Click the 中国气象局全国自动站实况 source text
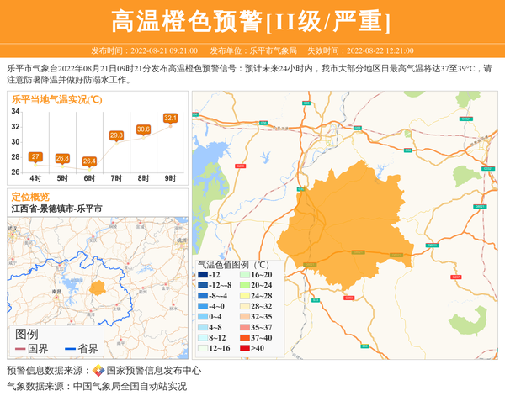This screenshot has height=396, width=505. pos(130,387)
